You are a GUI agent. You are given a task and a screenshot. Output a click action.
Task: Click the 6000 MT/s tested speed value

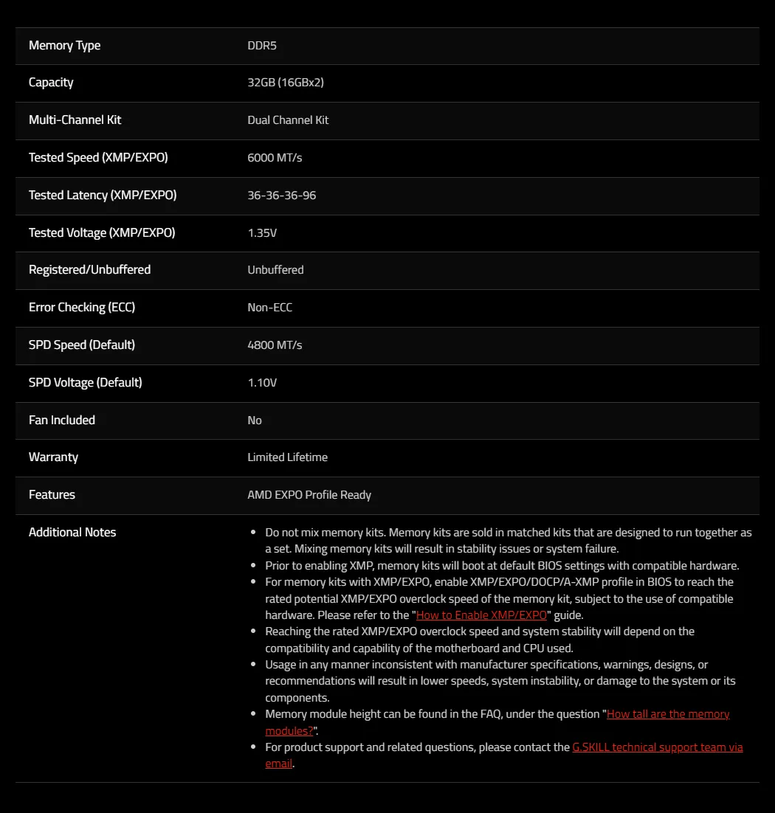point(275,158)
